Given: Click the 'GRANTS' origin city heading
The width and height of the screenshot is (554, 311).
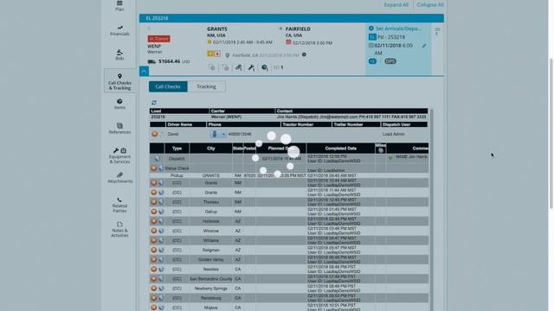Looking at the screenshot, I should click(217, 29).
